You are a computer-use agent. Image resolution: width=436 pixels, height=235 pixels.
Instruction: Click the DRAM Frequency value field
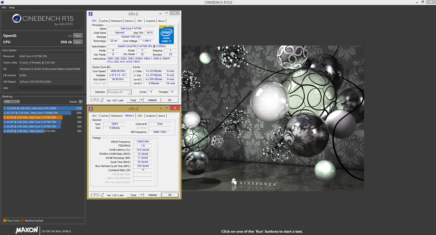pyautogui.click(x=142, y=141)
